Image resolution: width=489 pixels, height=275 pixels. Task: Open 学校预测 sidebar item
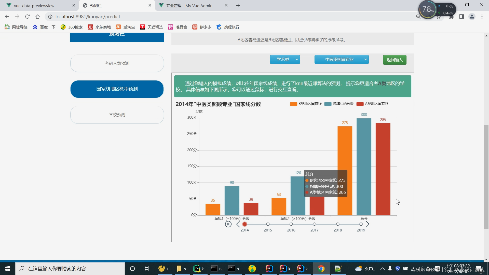(117, 115)
